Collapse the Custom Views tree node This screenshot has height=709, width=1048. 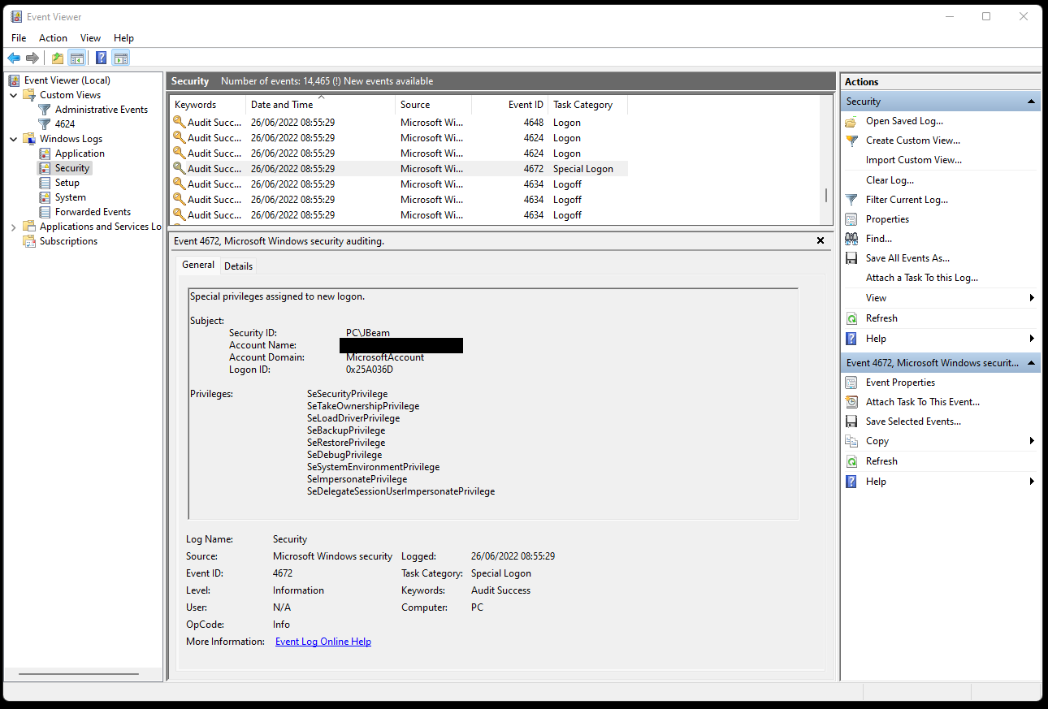click(x=13, y=95)
